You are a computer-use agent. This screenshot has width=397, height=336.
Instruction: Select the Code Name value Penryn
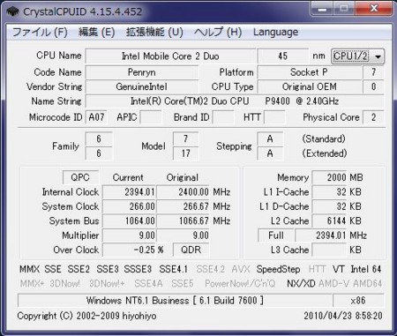coord(142,72)
